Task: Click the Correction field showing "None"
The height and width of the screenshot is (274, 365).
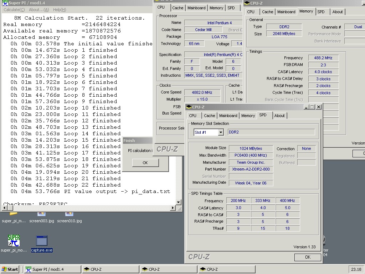Action: click(x=306, y=148)
